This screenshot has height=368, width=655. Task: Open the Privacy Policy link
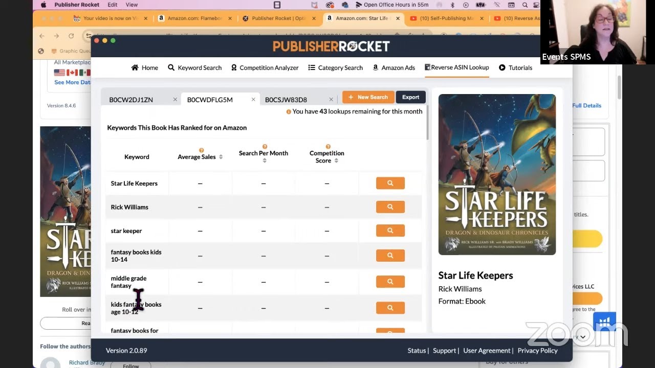537,351
